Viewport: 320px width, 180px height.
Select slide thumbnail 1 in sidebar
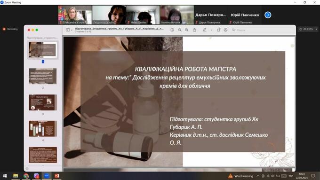[43, 50]
